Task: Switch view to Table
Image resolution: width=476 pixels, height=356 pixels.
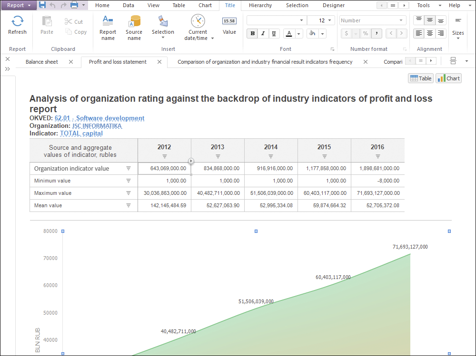Action: [x=421, y=78]
